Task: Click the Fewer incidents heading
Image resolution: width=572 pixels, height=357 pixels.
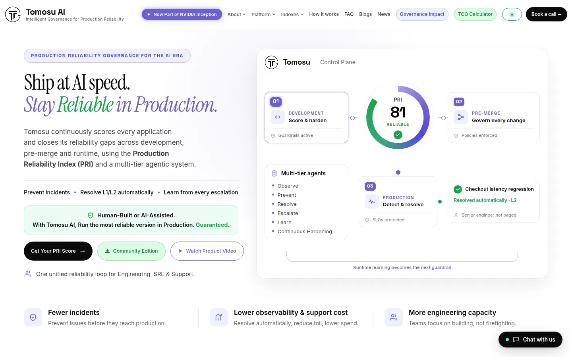Action: 74,313
